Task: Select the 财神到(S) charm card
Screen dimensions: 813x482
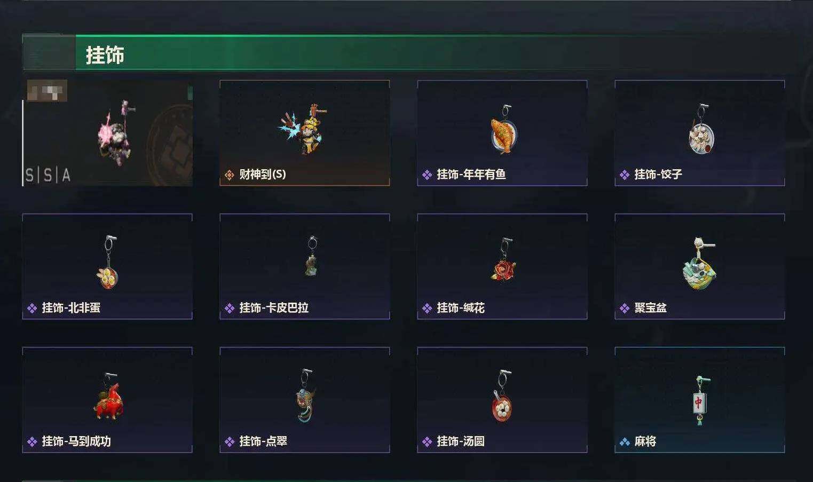Action: point(304,133)
